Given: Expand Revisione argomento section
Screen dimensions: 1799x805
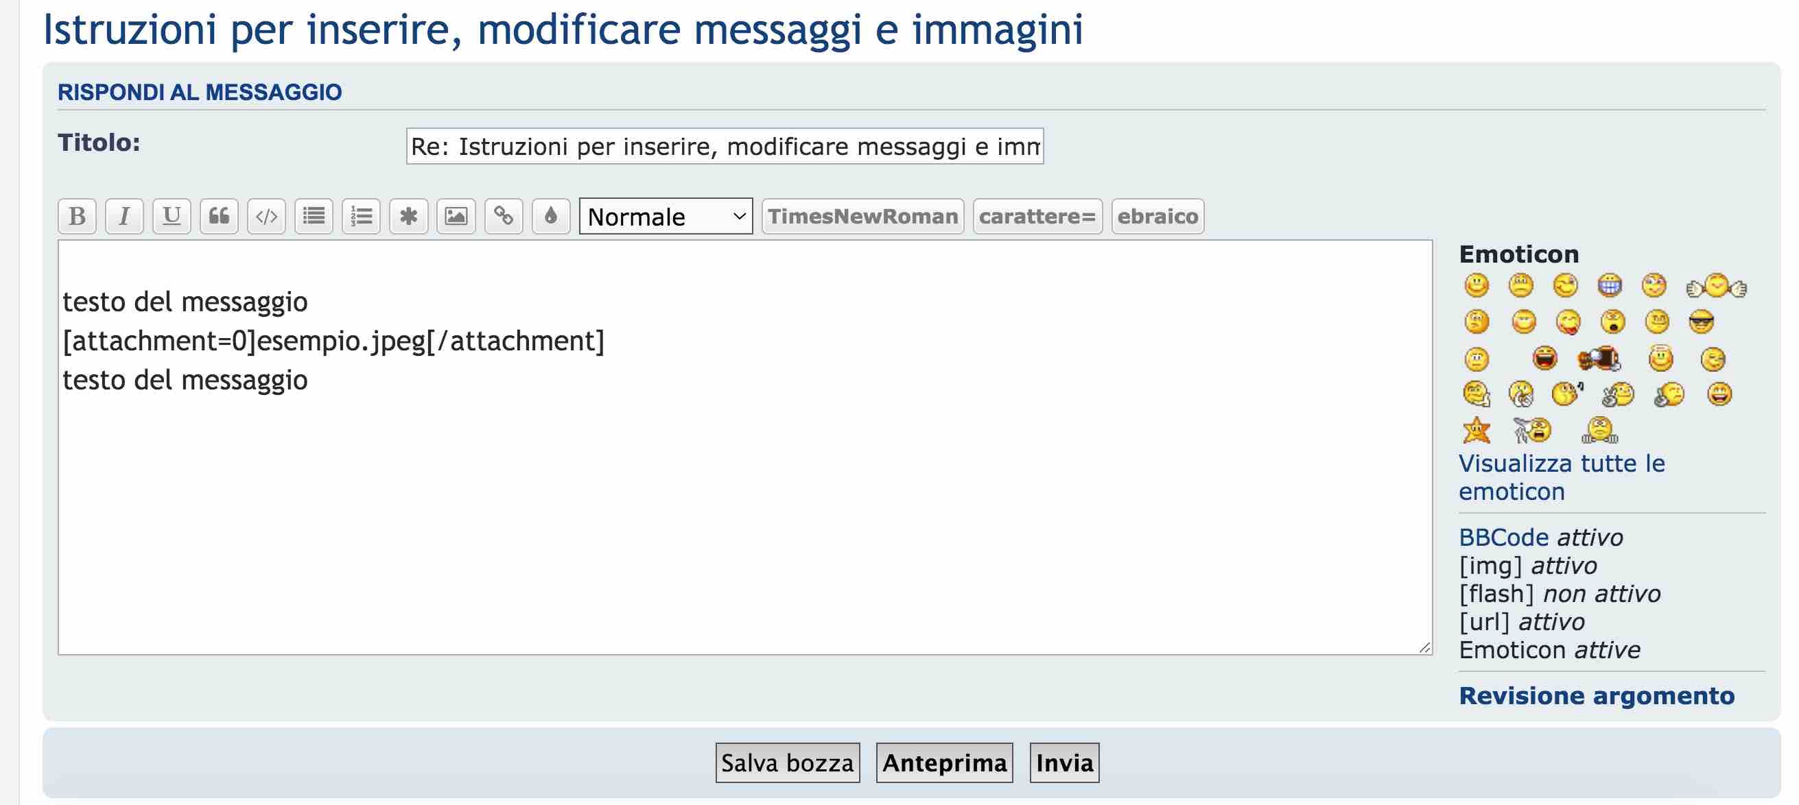Looking at the screenshot, I should (1597, 695).
